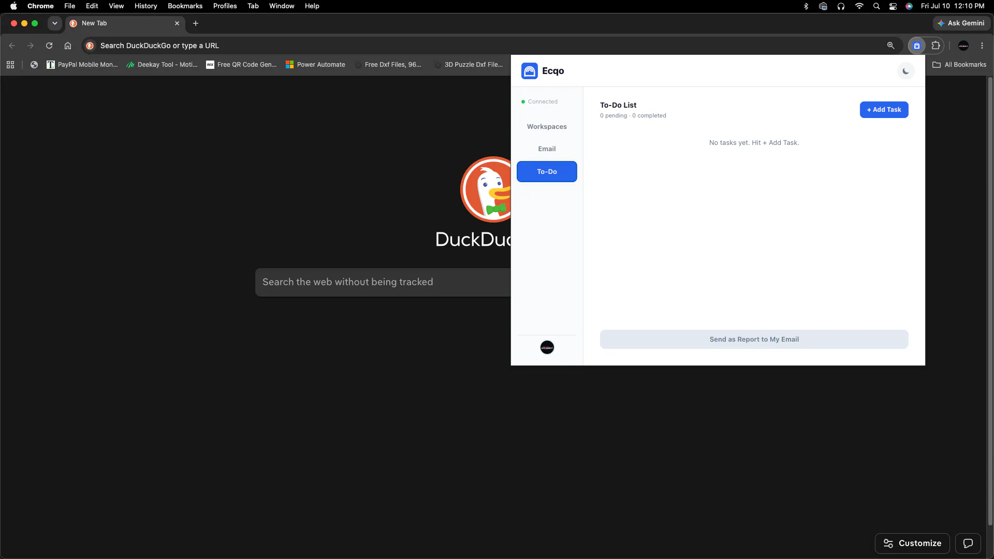The height and width of the screenshot is (559, 994).
Task: Switch to Email in Ecqo sidebar
Action: [x=547, y=149]
